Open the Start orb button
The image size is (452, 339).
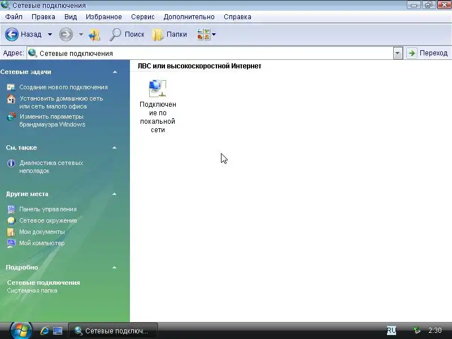pyautogui.click(x=20, y=331)
